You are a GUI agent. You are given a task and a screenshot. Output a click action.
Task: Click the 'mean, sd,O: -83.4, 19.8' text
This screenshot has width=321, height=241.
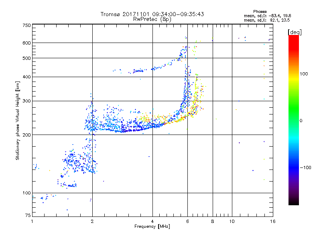(267, 16)
